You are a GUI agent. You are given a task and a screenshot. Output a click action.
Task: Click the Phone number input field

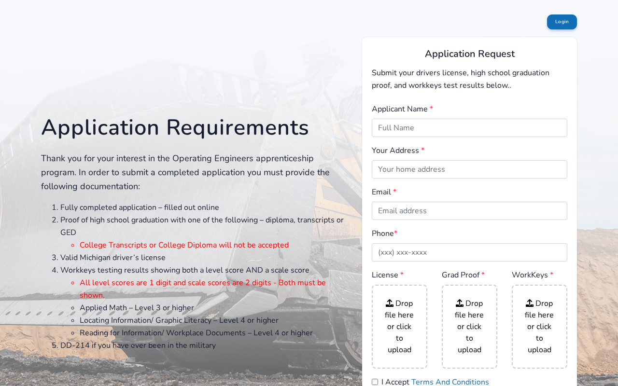coord(469,252)
